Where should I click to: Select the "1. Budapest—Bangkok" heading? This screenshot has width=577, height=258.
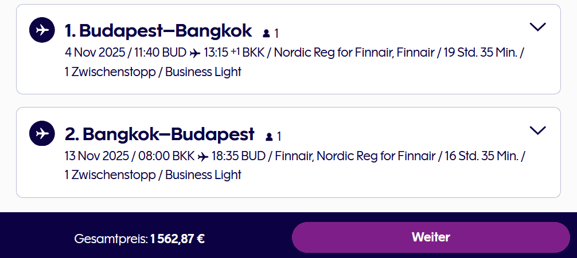[x=158, y=30]
